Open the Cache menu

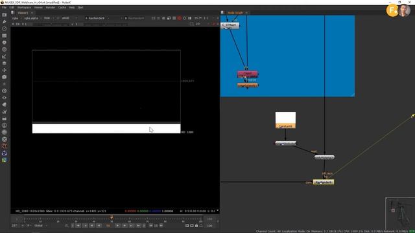62,7
